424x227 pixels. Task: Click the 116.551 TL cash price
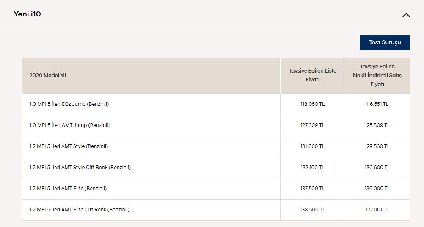(377, 104)
